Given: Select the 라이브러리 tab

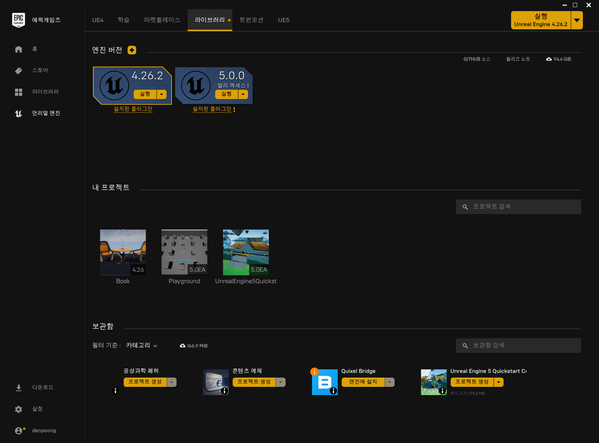Looking at the screenshot, I should click(210, 20).
